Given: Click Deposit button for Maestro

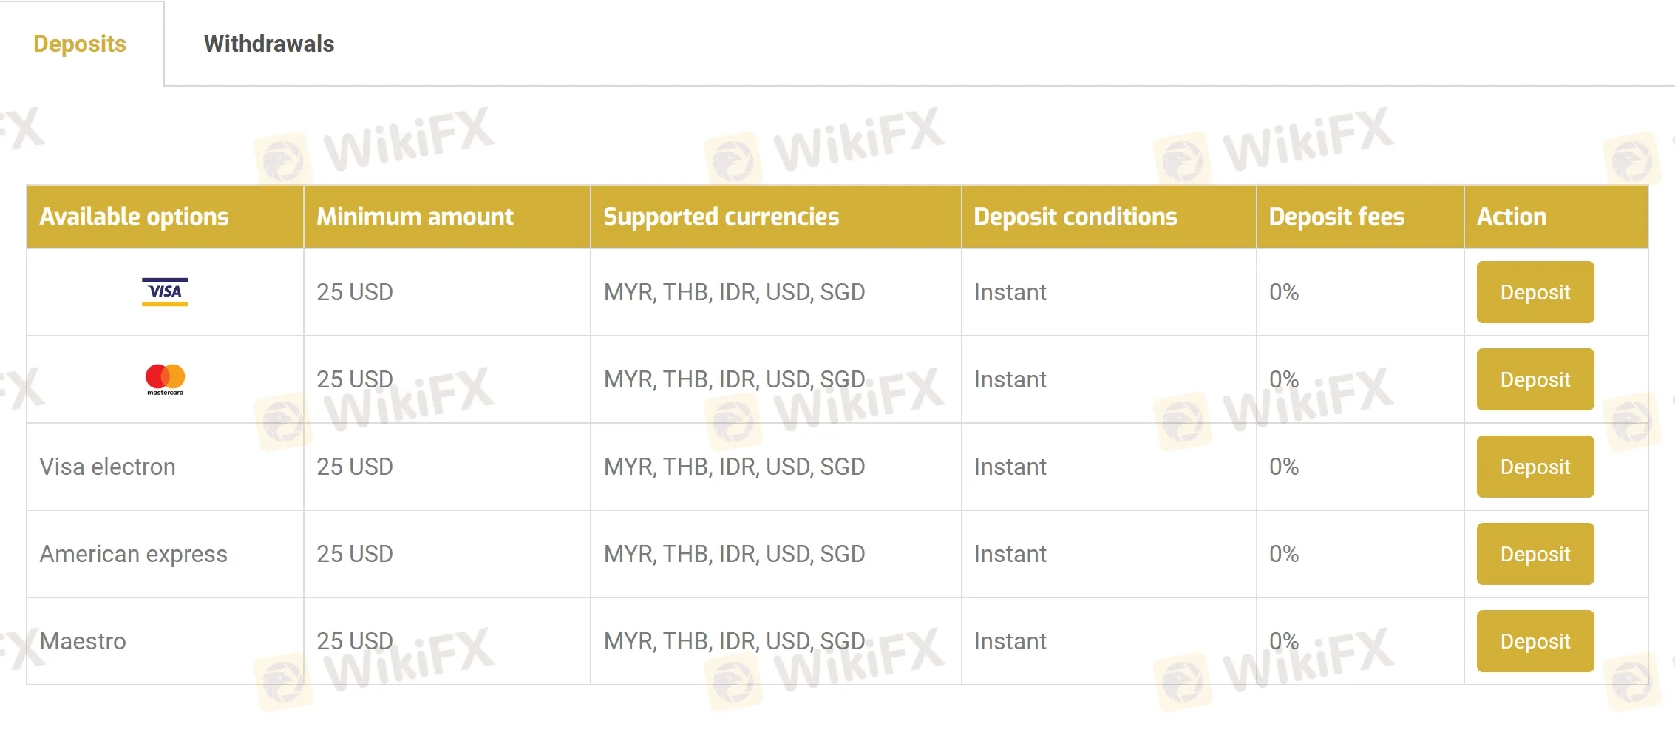Looking at the screenshot, I should tap(1535, 641).
